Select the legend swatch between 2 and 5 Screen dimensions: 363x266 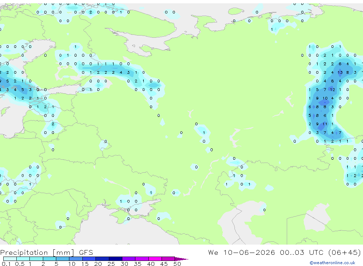[49, 259]
